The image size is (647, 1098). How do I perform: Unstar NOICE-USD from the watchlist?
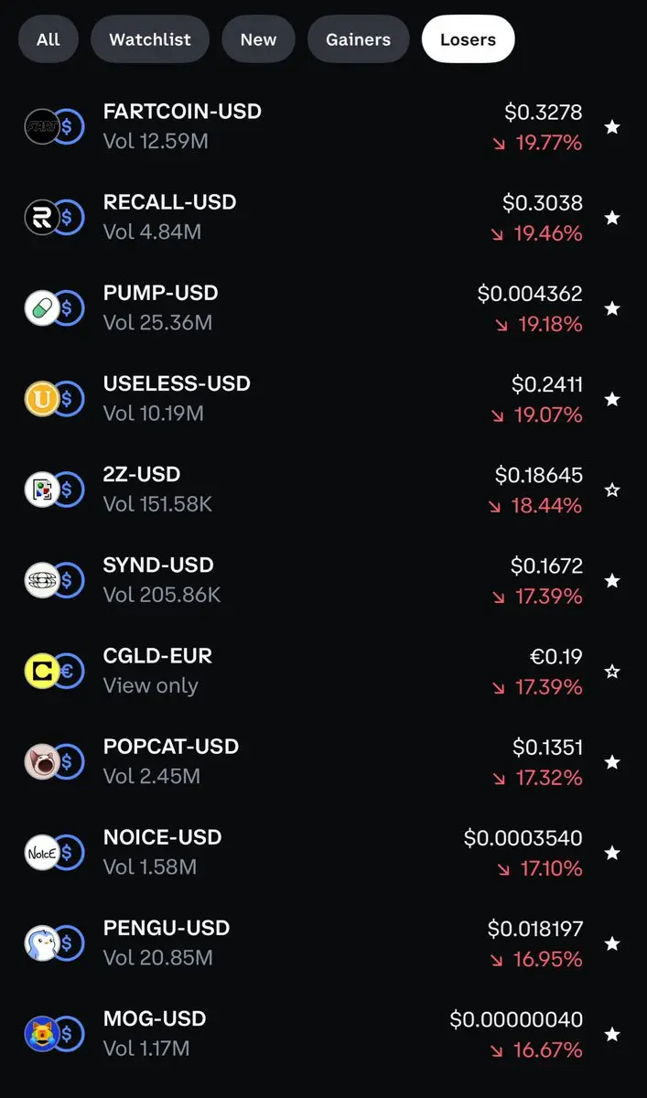point(612,852)
